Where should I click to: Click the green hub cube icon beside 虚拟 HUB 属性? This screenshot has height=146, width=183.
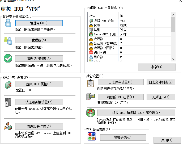pyautogui.click(x=8, y=85)
